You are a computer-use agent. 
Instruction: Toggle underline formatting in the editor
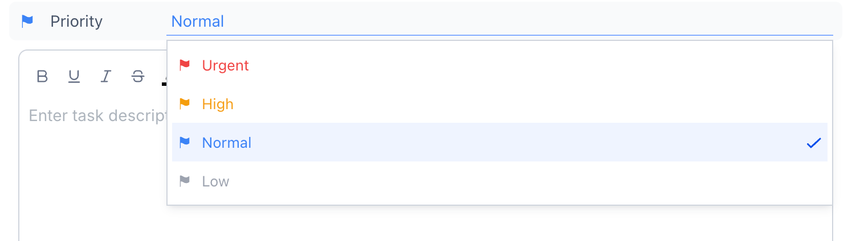point(74,76)
